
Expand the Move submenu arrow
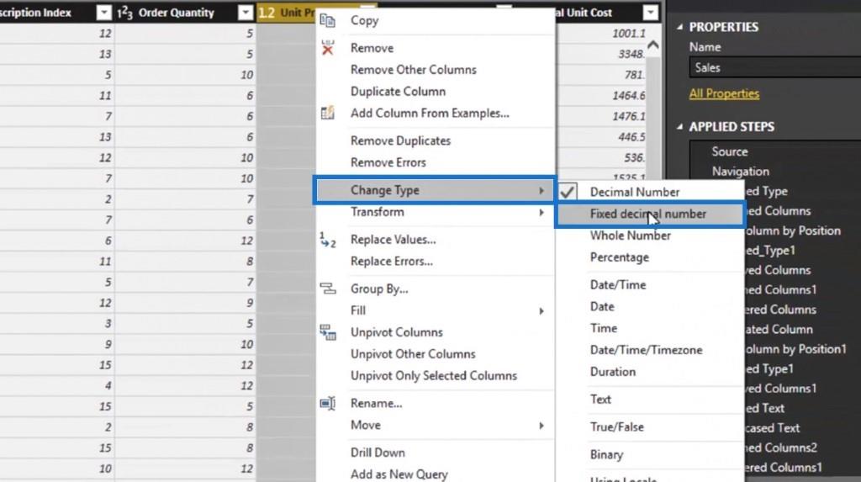(541, 426)
